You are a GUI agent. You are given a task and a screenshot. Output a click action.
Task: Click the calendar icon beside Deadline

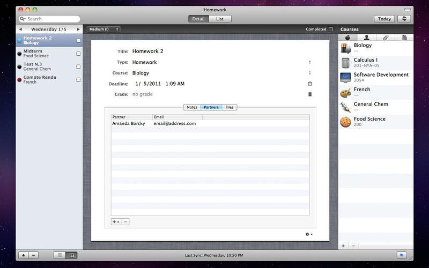click(310, 84)
